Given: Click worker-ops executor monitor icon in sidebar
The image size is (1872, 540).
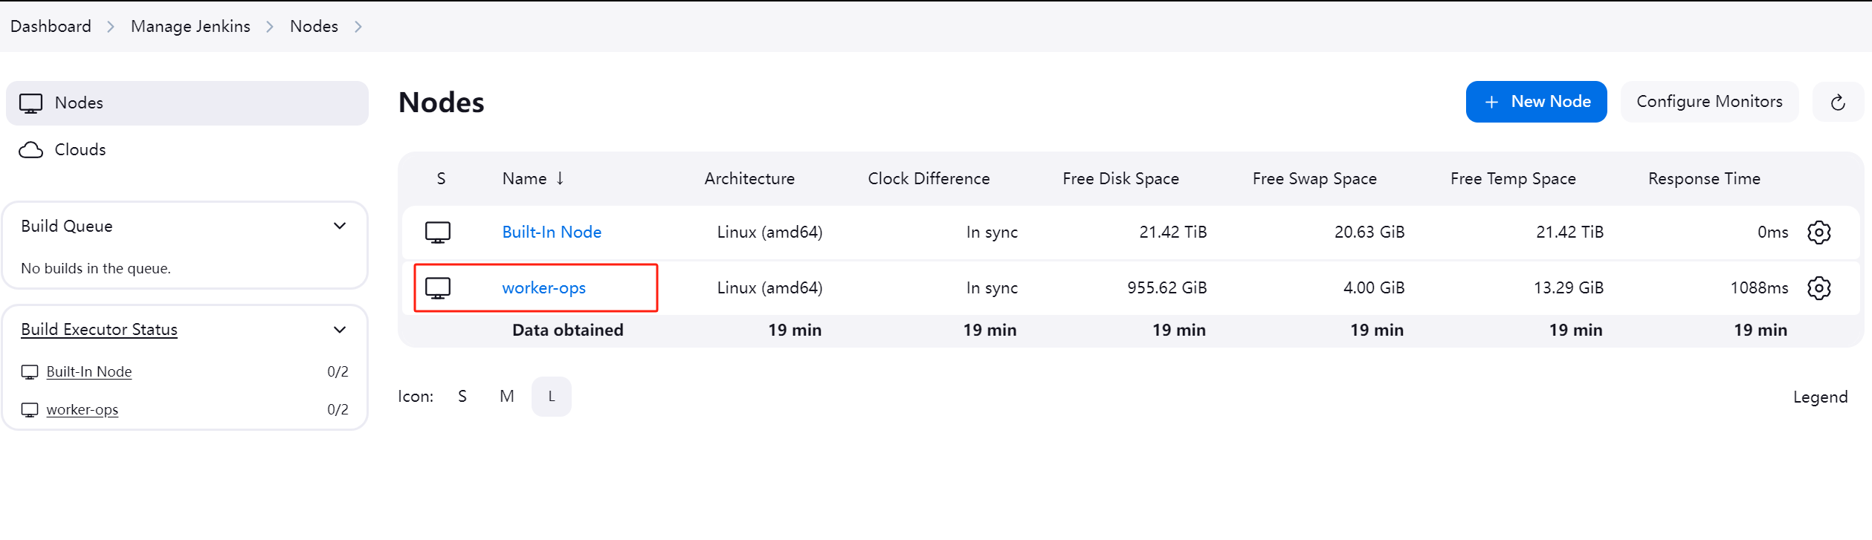Looking at the screenshot, I should click(30, 410).
